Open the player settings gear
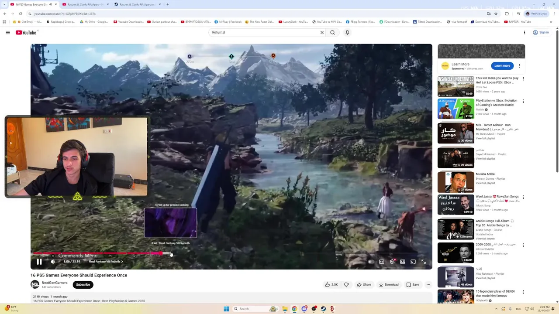Screen dimensions: 559x314 392,262
